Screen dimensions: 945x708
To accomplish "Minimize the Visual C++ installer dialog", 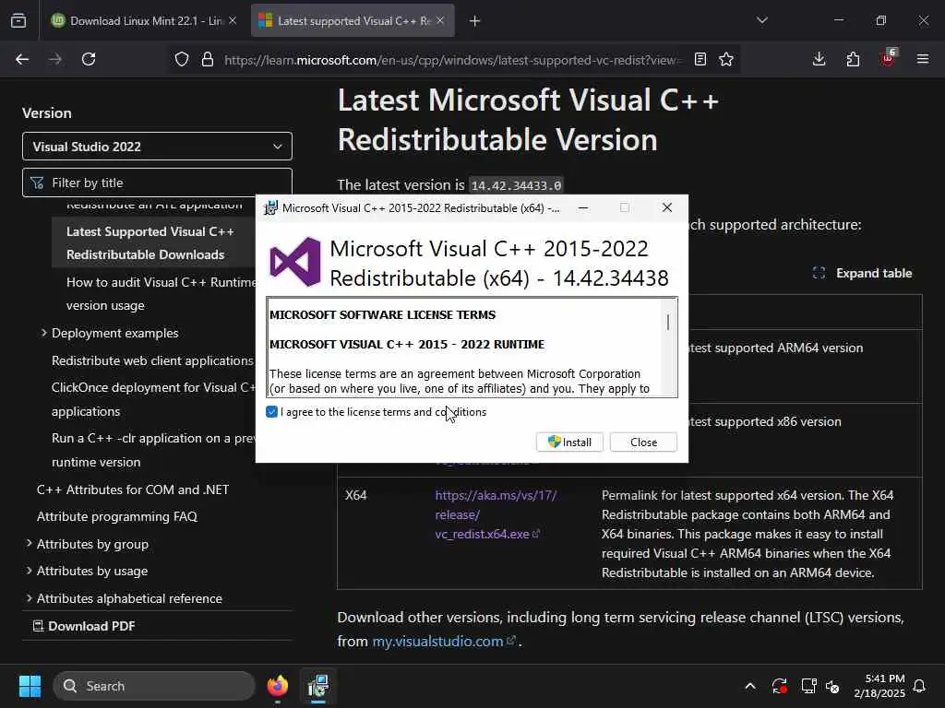I will tap(583, 207).
